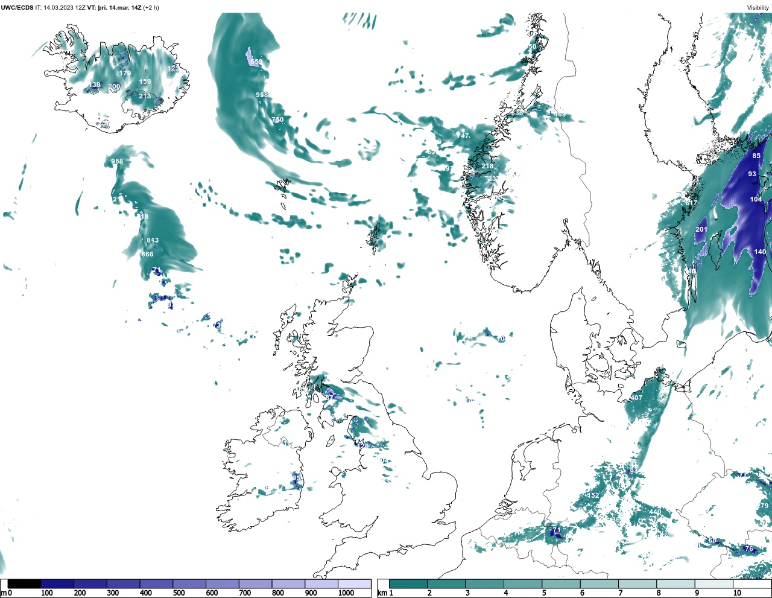Image resolution: width=772 pixels, height=598 pixels.
Task: Click the '1000' label on metre scale
Action: click(x=346, y=593)
